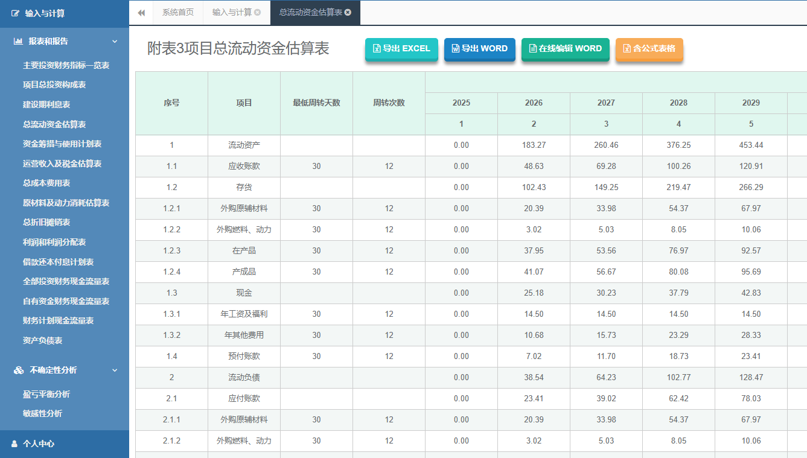Switch to the 系统首页 tab
The image size is (807, 458).
[178, 13]
